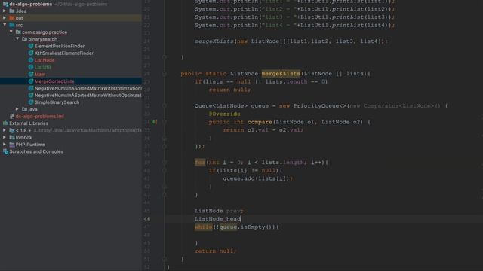483x271 pixels.
Task: Open SimpleBinarySearch in the project tree
Action: (x=57, y=102)
